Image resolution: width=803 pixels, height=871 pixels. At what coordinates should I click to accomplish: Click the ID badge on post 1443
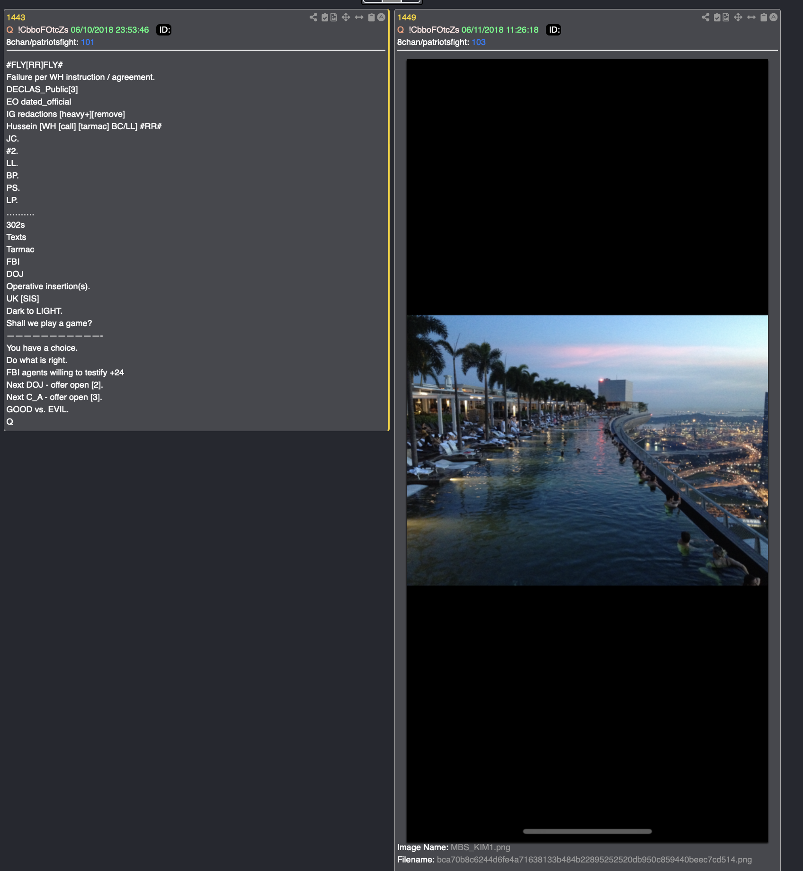(x=164, y=30)
